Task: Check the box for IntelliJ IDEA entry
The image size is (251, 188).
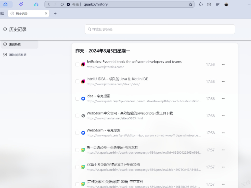Action: click(x=77, y=82)
